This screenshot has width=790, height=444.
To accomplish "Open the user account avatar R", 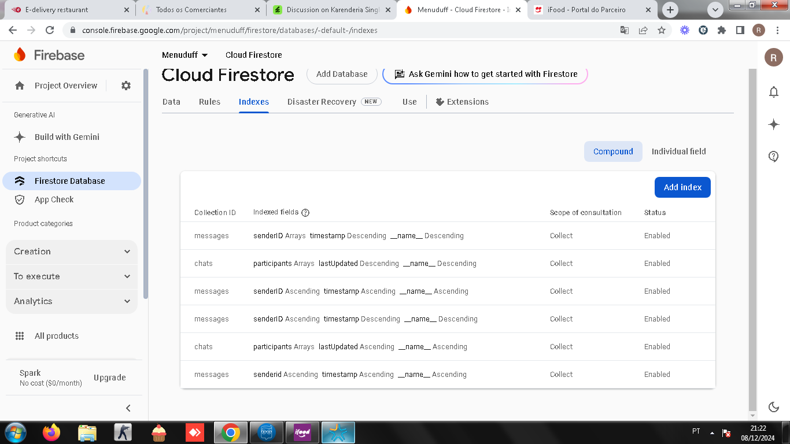I will (774, 57).
